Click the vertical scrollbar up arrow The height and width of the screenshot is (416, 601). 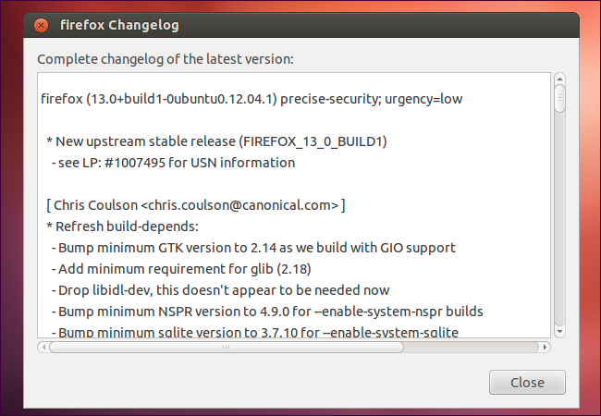(x=559, y=80)
